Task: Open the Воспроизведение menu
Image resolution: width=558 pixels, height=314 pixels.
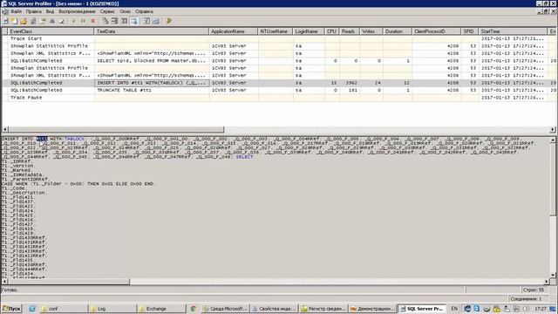Action: click(x=77, y=11)
